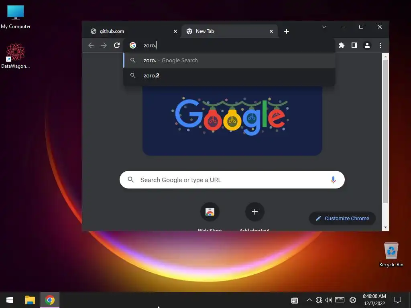Click the page scrollbar down arrow
This screenshot has width=411, height=308.
click(385, 227)
